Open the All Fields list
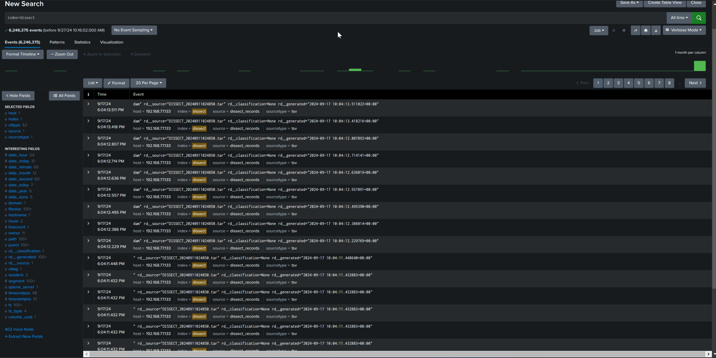Viewport: 716px width, 358px height. [64, 96]
